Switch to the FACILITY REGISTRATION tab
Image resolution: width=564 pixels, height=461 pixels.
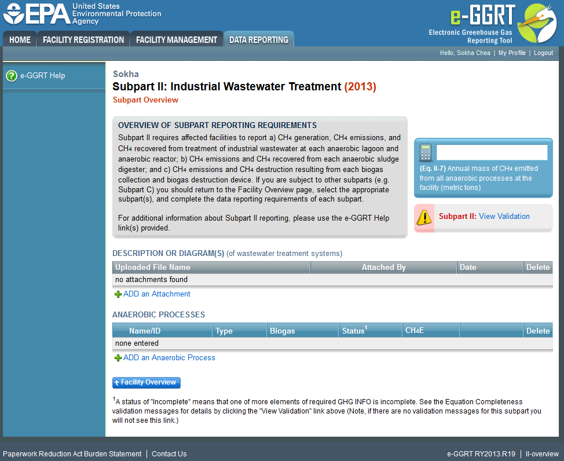(83, 39)
